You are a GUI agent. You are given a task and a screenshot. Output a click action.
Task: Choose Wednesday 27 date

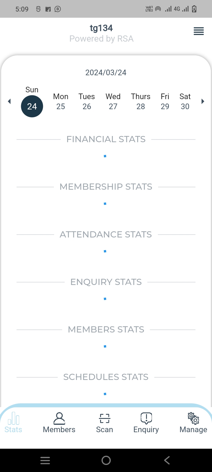(x=113, y=102)
